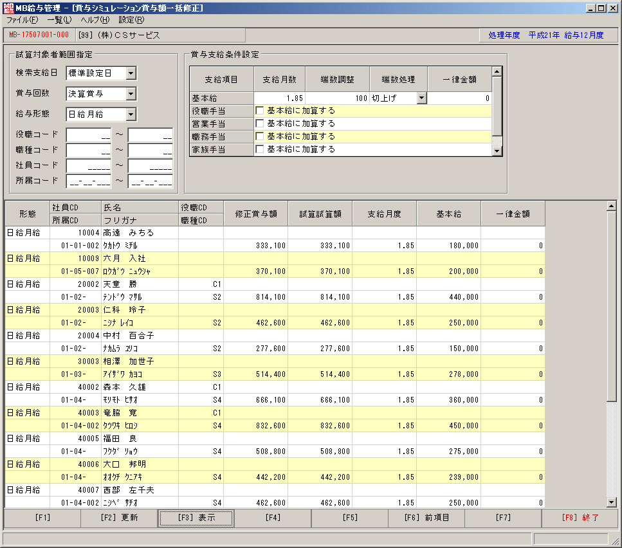Click employee name 仁科 玲子
622x548 pixels.
click(x=124, y=309)
